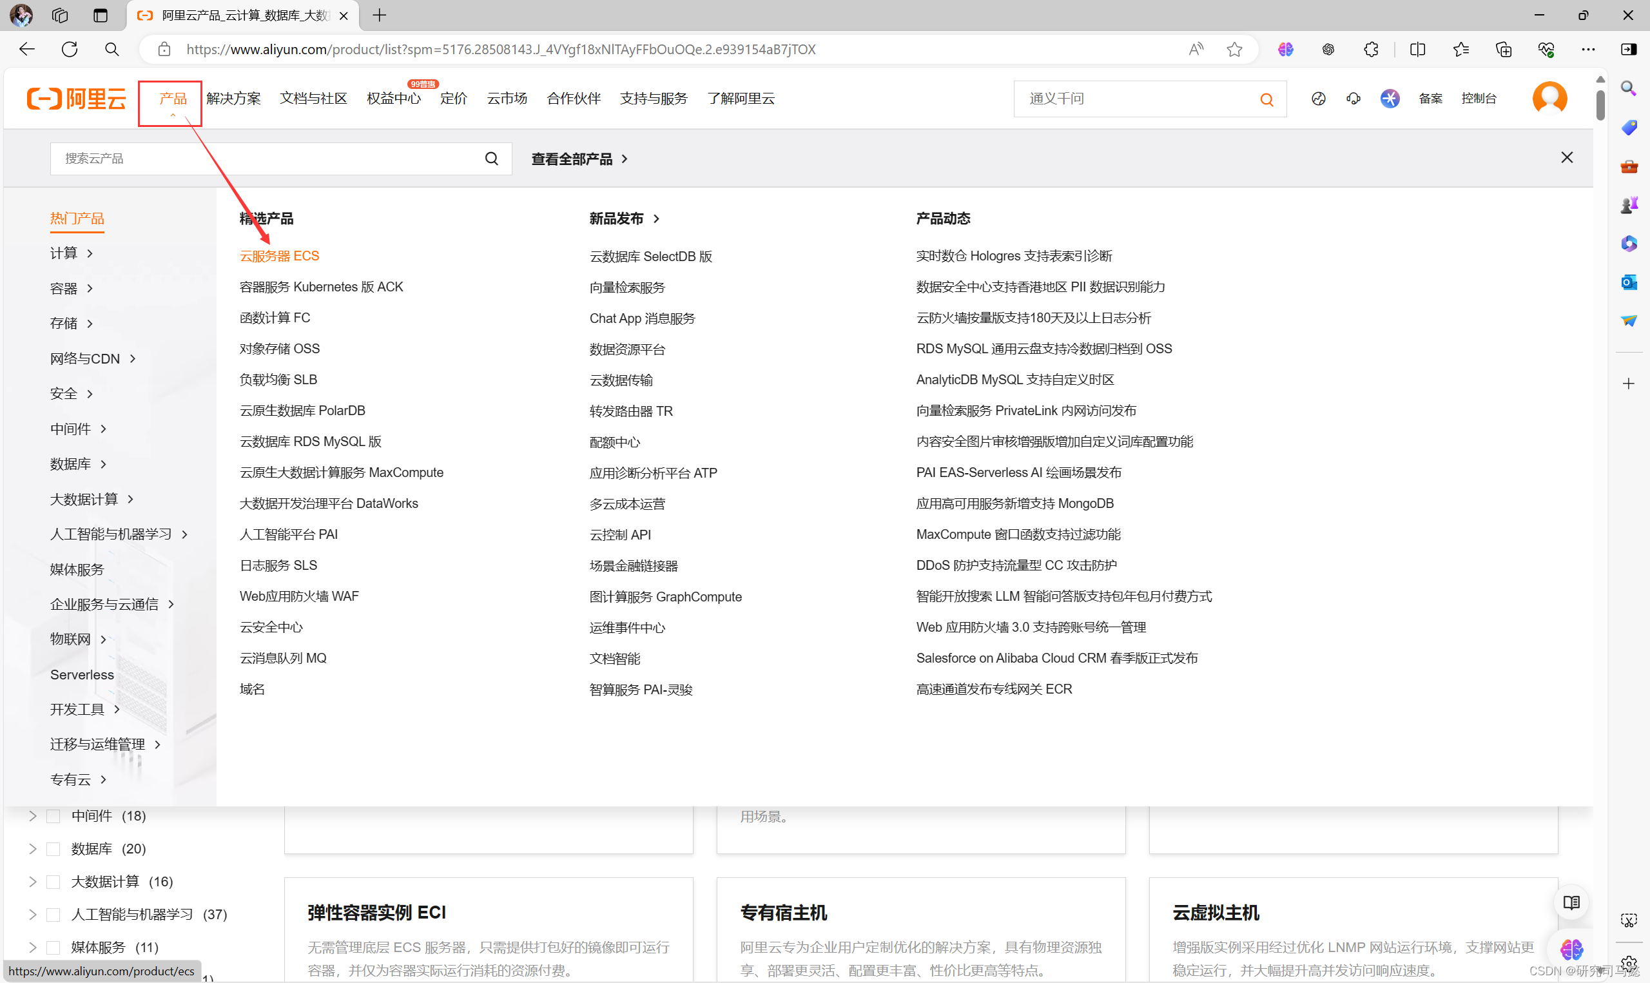
Task: Expand the 迁移与运维管理 category
Action: pos(105,745)
